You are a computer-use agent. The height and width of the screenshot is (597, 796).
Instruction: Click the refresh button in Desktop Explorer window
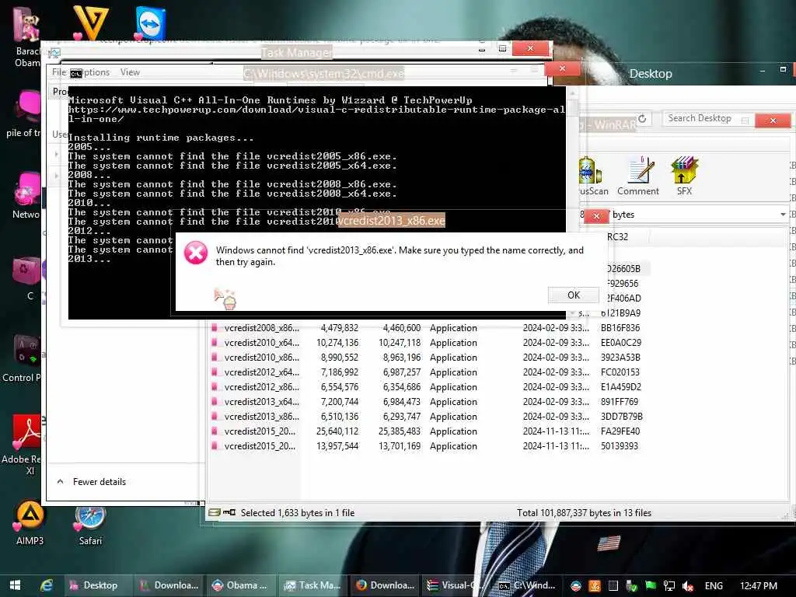(642, 118)
